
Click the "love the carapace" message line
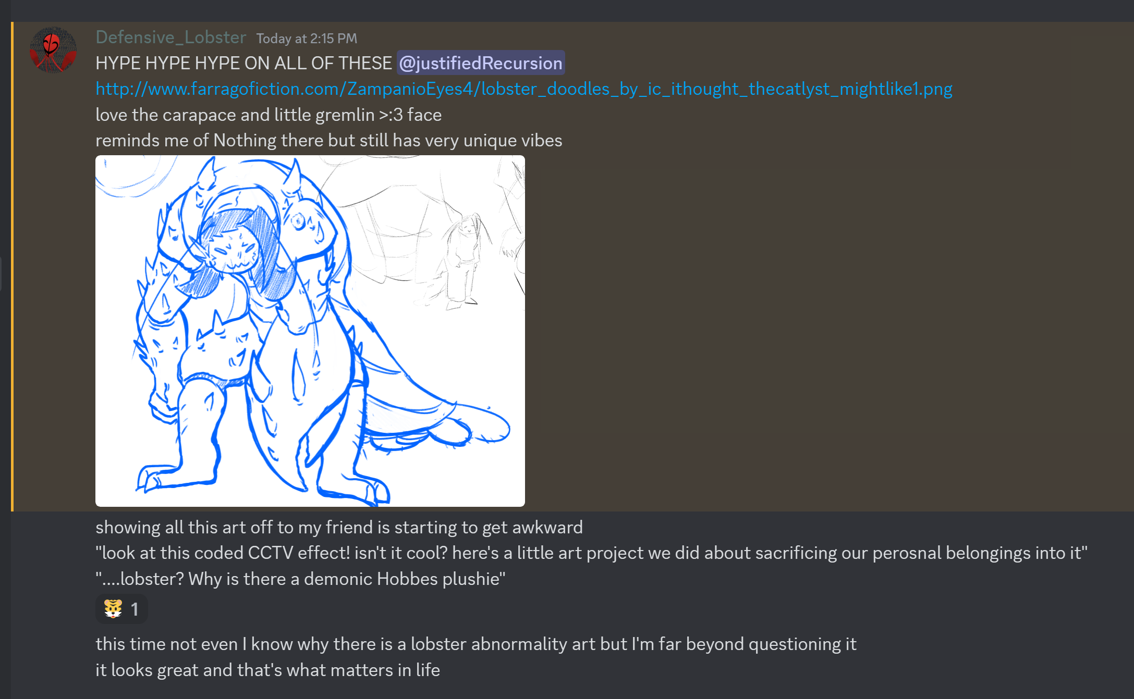[269, 115]
